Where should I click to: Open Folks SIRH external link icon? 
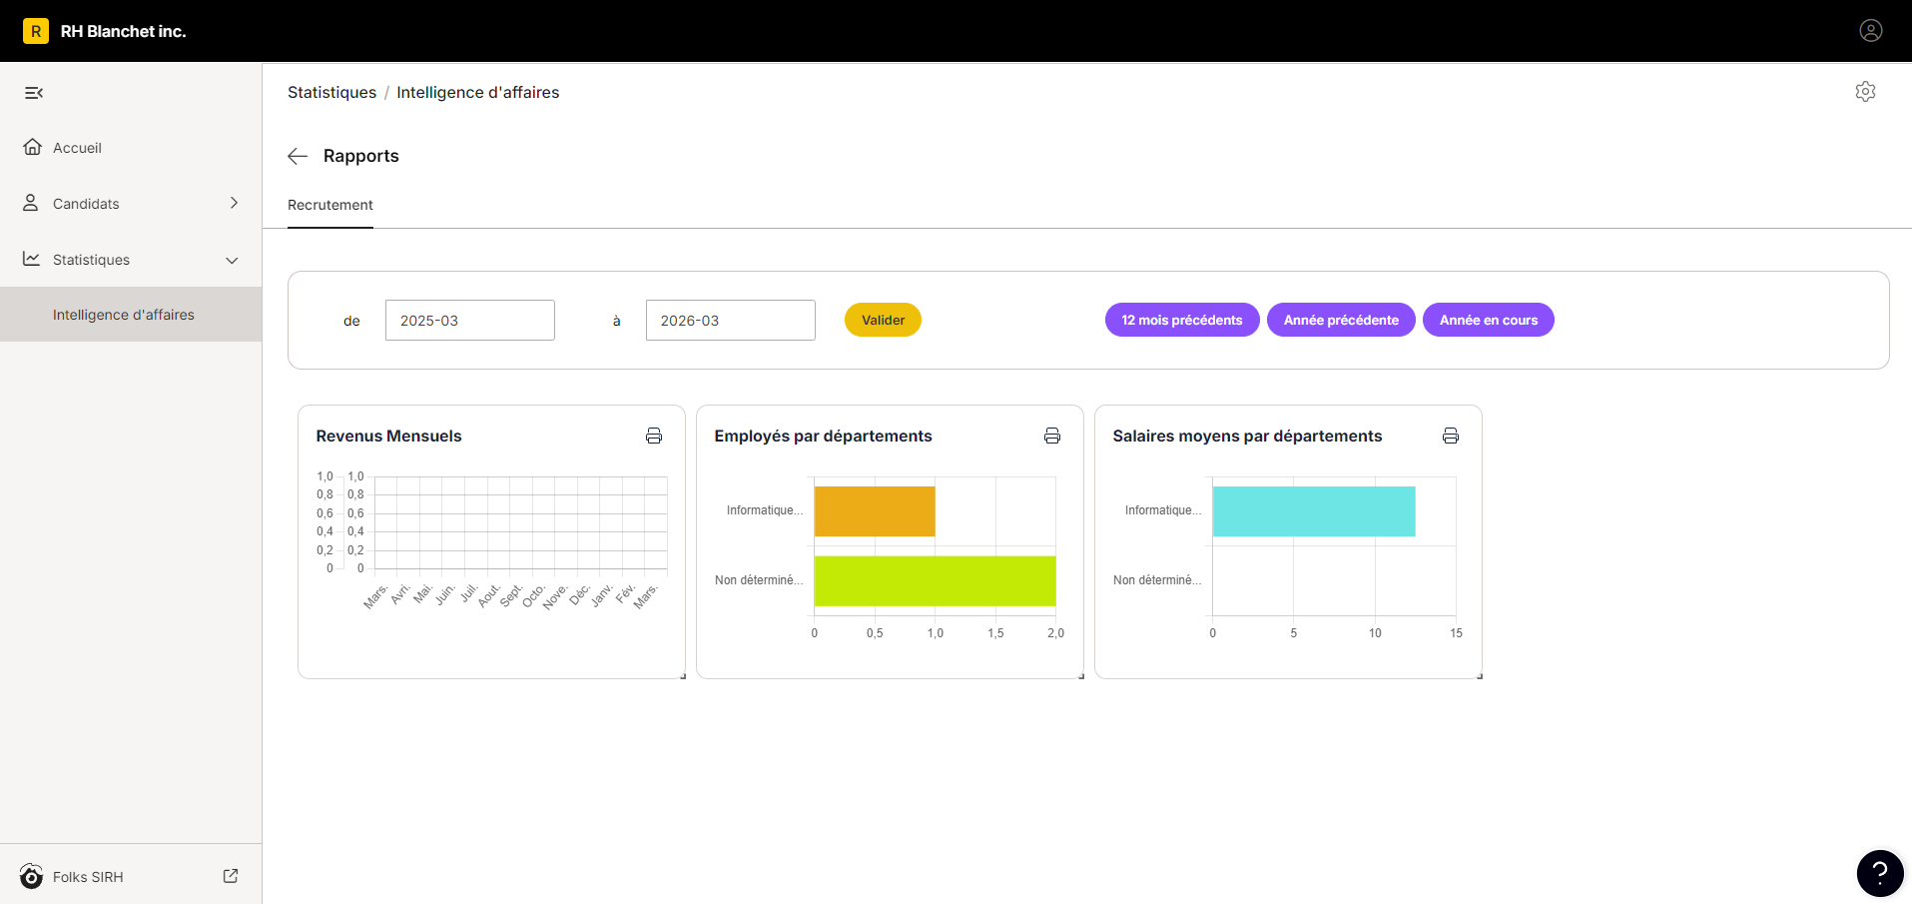(x=231, y=876)
